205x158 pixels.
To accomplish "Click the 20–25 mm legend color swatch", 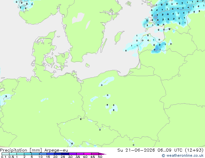I will [x=58, y=154].
